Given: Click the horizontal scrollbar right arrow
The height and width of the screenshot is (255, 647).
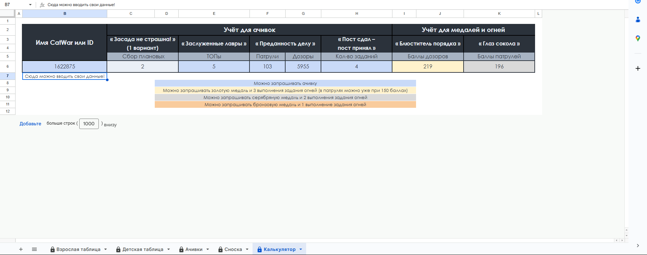Looking at the screenshot, I should coord(622,240).
